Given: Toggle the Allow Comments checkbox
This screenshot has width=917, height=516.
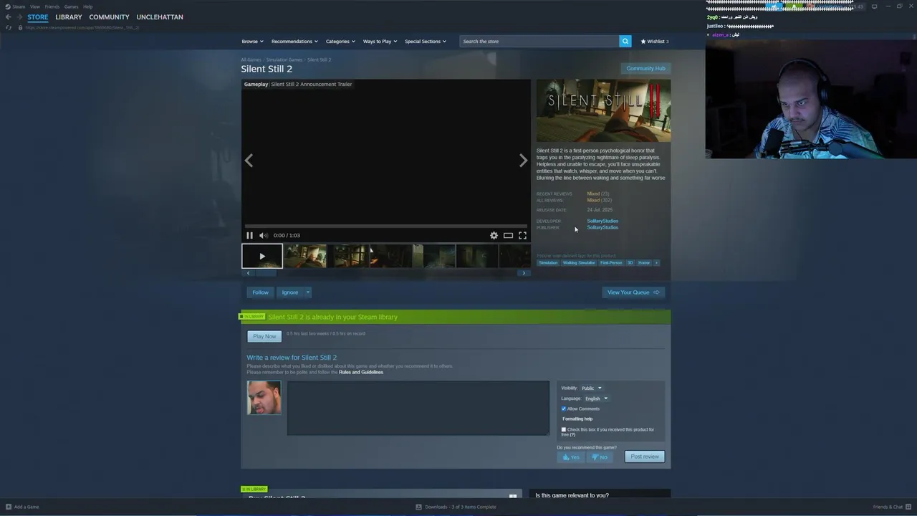Looking at the screenshot, I should pyautogui.click(x=564, y=408).
